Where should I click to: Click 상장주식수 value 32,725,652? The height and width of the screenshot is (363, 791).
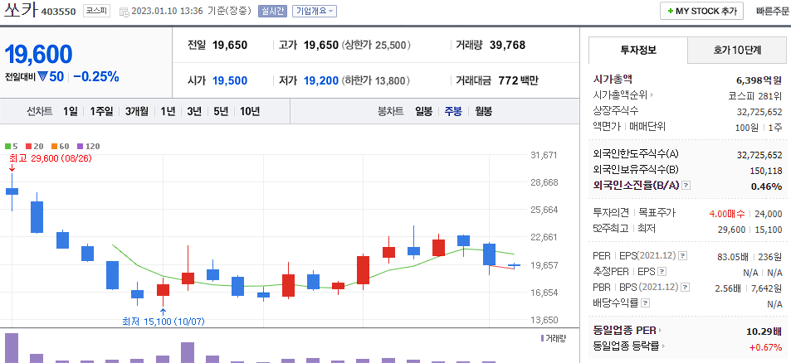coord(759,111)
